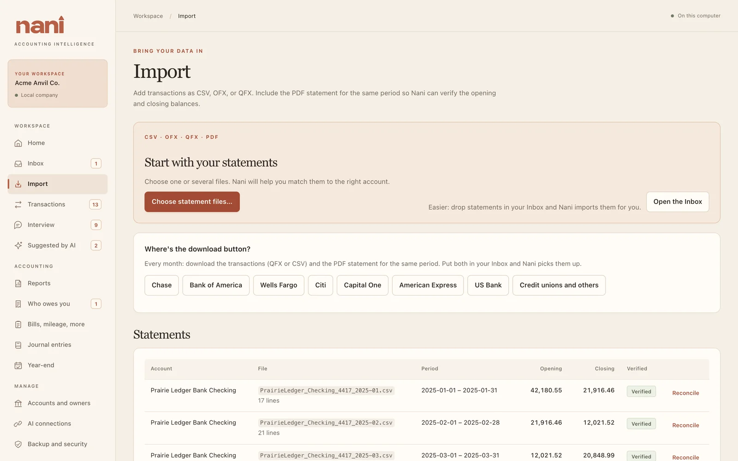Select the US Bank button
This screenshot has width=738, height=461.
(488, 285)
